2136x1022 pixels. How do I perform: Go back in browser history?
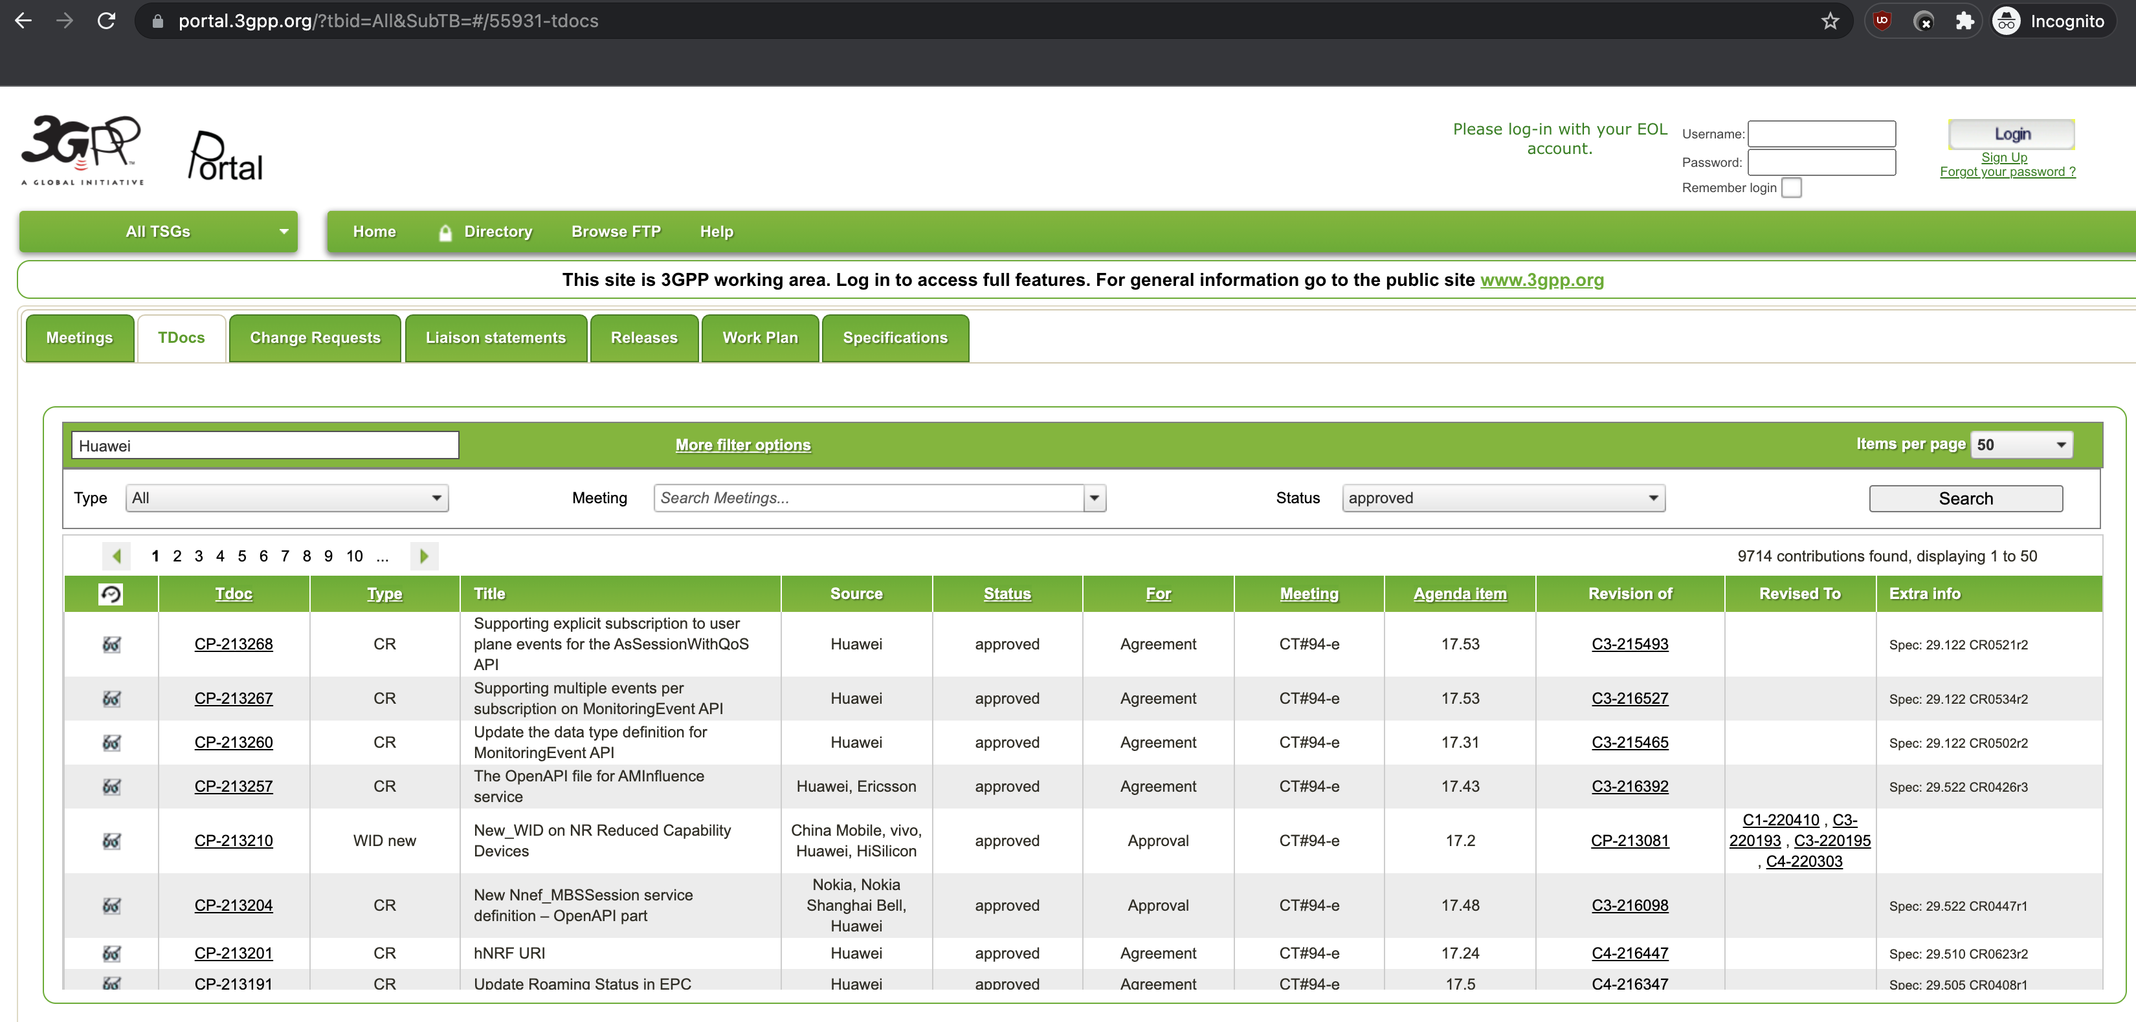[23, 21]
